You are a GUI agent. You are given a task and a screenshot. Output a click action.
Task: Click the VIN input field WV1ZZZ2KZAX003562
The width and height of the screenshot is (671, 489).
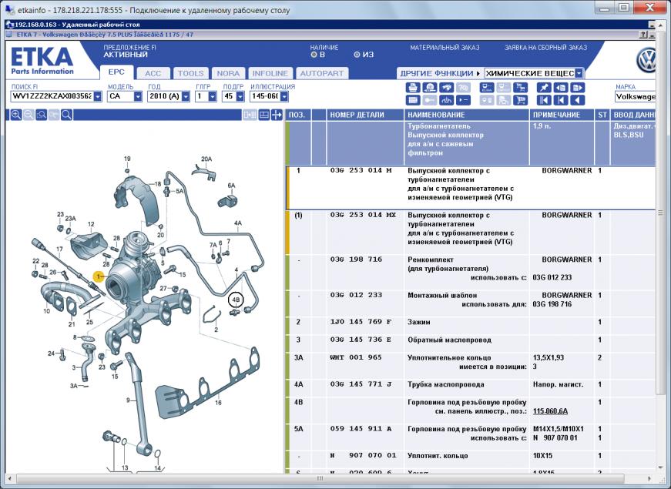(52, 96)
